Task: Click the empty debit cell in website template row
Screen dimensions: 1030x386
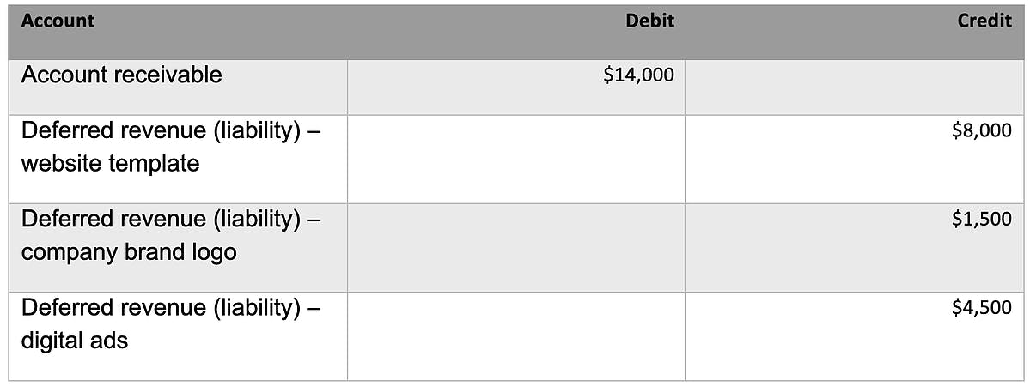Action: pos(515,160)
